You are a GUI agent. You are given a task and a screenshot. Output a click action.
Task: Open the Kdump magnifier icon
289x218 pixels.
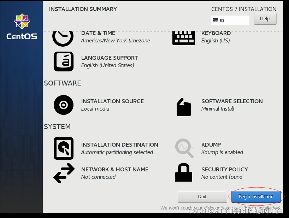[184, 148]
